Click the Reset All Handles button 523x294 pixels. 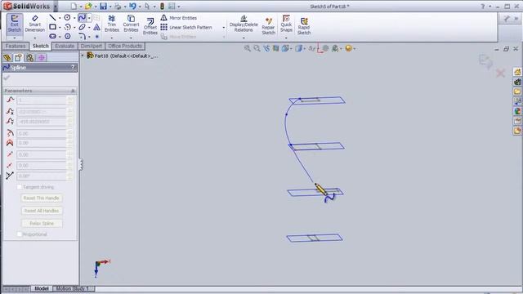coord(42,211)
